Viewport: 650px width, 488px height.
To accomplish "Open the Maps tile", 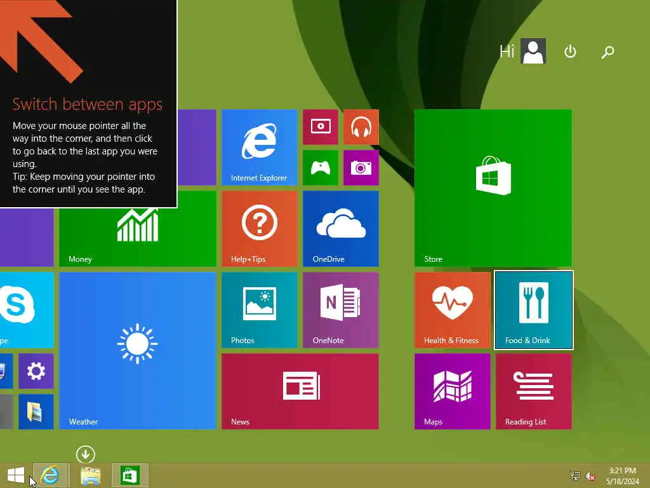I will (453, 391).
